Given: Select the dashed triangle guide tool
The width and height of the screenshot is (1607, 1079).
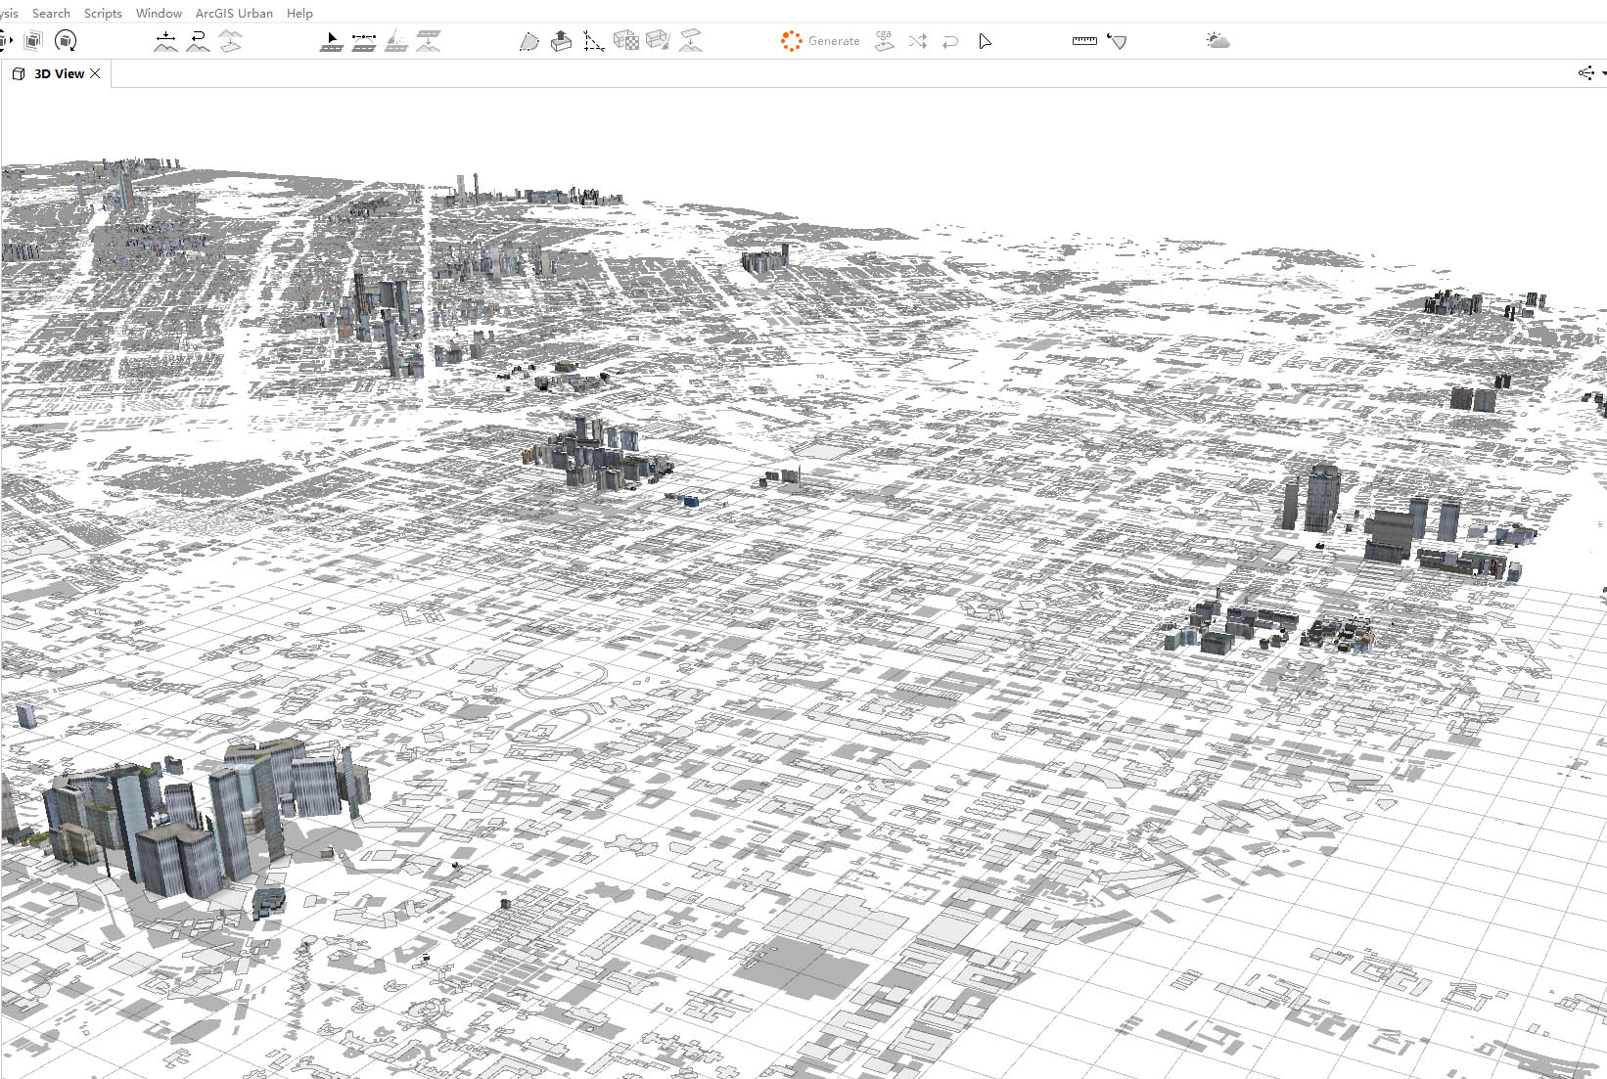Looking at the screenshot, I should (593, 41).
